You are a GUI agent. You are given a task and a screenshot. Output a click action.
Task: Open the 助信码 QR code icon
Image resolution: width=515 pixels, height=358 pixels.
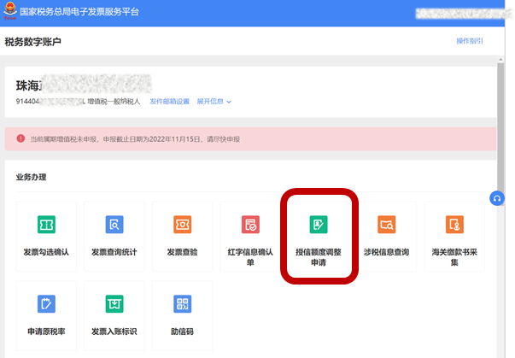[182, 303]
